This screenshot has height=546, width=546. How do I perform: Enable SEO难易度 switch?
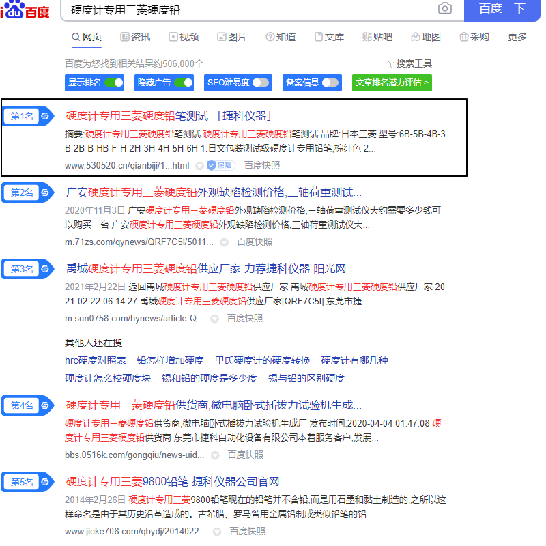click(261, 83)
